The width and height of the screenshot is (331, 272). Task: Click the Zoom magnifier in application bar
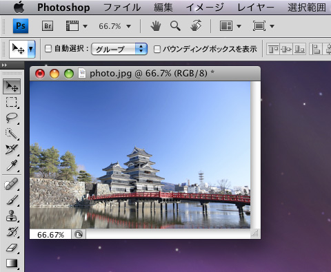tap(175, 26)
